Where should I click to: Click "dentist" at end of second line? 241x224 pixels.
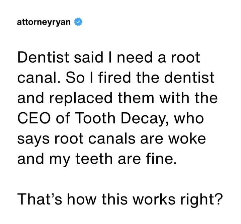coord(189,77)
